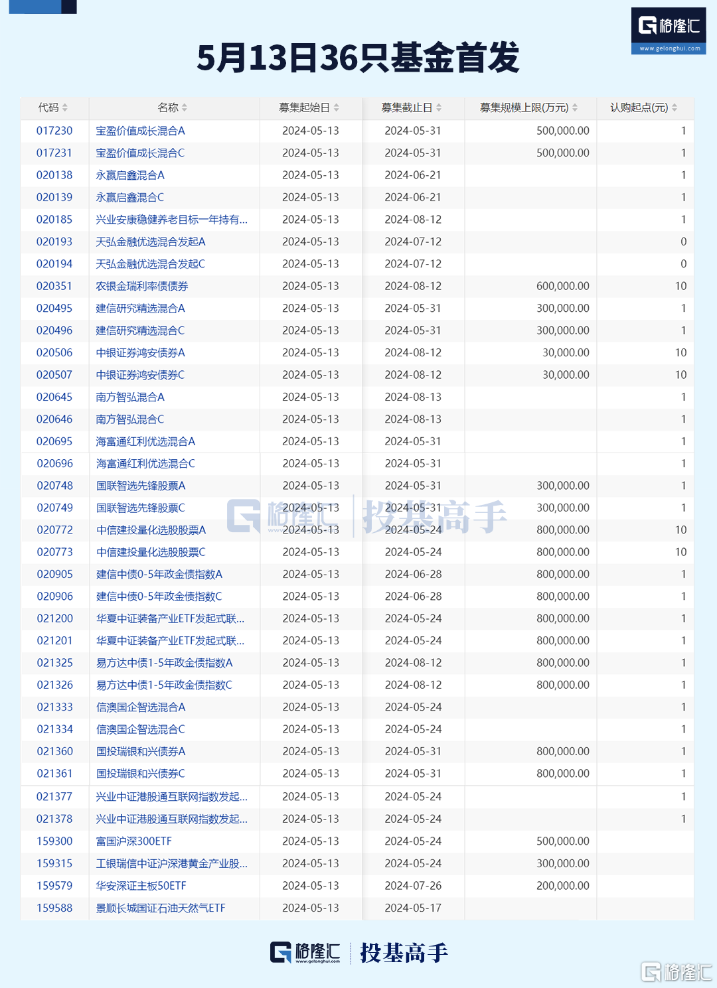The width and height of the screenshot is (717, 988).
Task: Open fund 永赢启鑫混合A
Action: click(x=130, y=175)
